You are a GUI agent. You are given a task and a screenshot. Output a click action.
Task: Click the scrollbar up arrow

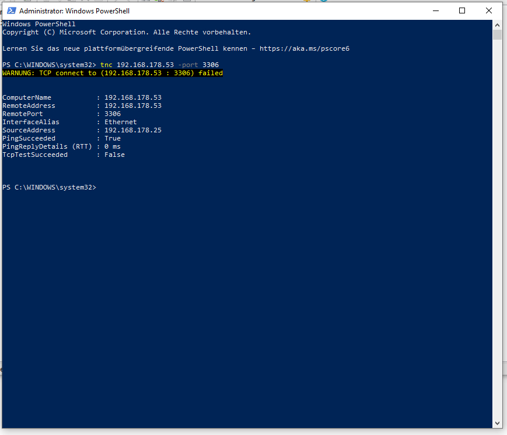497,25
